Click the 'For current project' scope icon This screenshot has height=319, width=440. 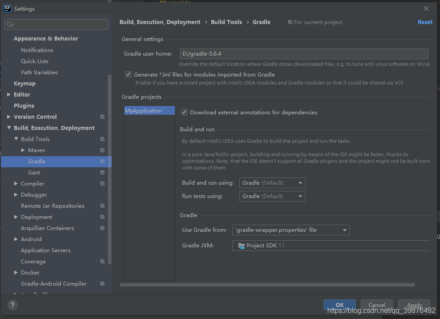[289, 22]
